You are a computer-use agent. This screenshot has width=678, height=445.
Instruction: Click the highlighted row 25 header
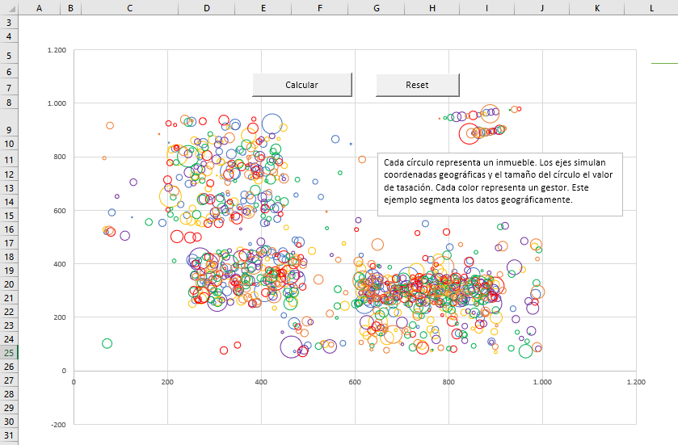[x=9, y=353]
